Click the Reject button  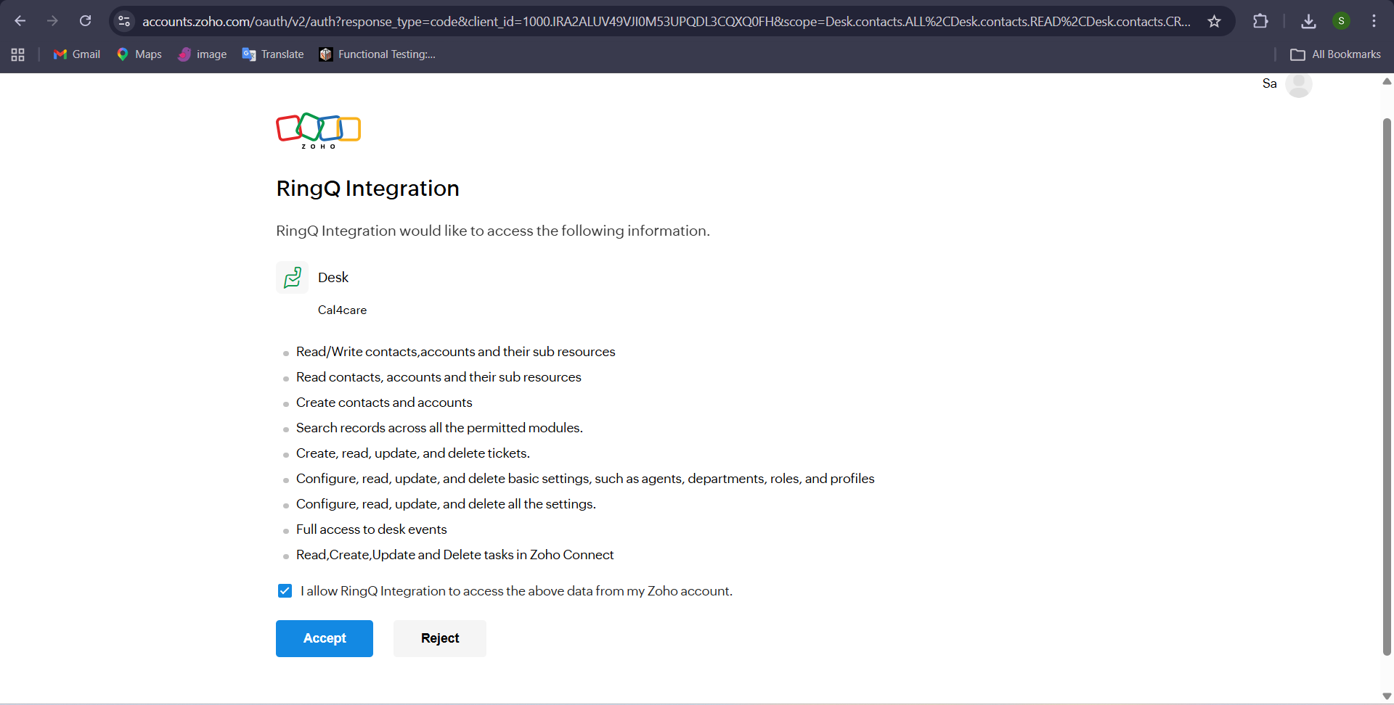(440, 638)
